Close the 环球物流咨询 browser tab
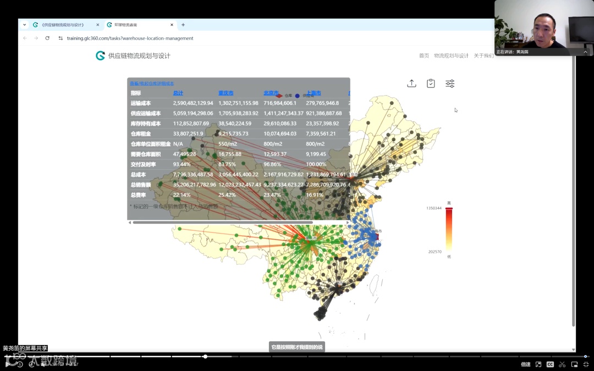The image size is (594, 371). click(172, 25)
